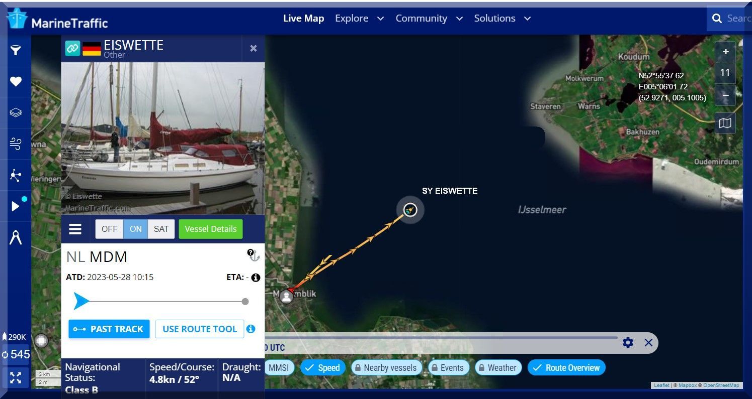The height and width of the screenshot is (399, 752).
Task: Open the vessel filter funnel icon
Action: (16, 50)
